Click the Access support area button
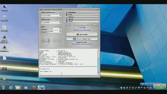This screenshot has width=167, height=94. (x=82, y=39)
